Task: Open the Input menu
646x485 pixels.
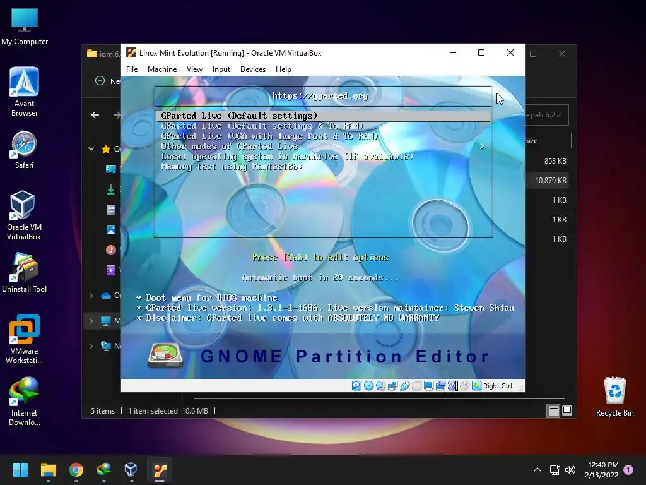Action: [x=221, y=69]
